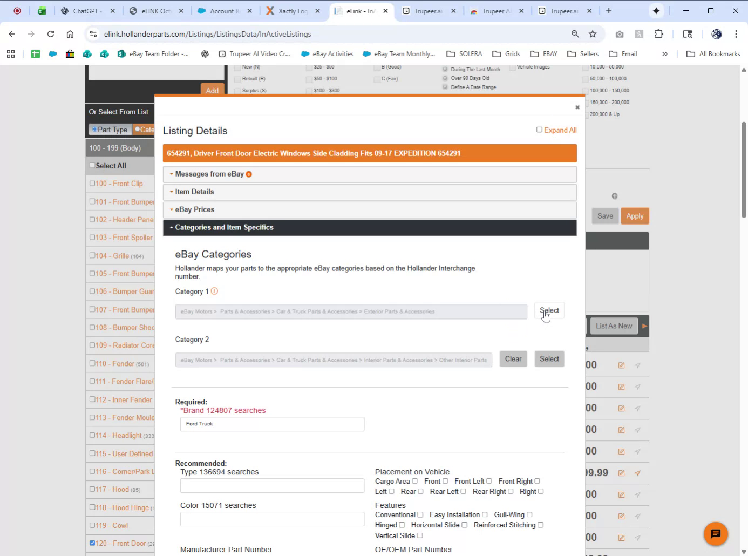Click the page vertical scrollbar thumb
This screenshot has width=748, height=556.
[x=744, y=170]
